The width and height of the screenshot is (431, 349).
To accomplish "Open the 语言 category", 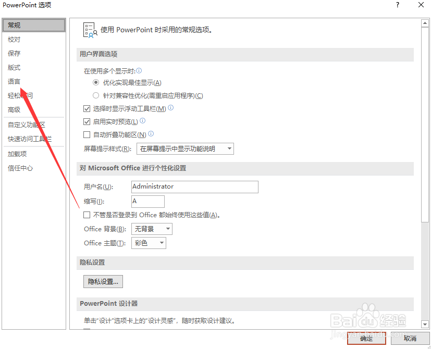I will coord(34,82).
